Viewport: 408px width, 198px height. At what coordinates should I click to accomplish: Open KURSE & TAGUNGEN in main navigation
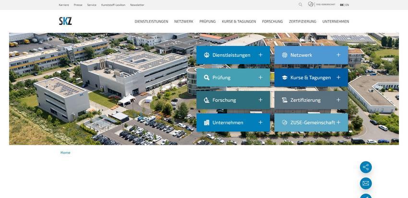tap(239, 22)
